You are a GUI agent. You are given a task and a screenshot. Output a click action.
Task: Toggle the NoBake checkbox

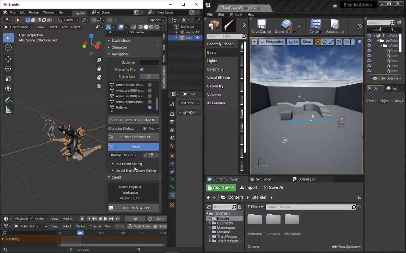coord(149,107)
